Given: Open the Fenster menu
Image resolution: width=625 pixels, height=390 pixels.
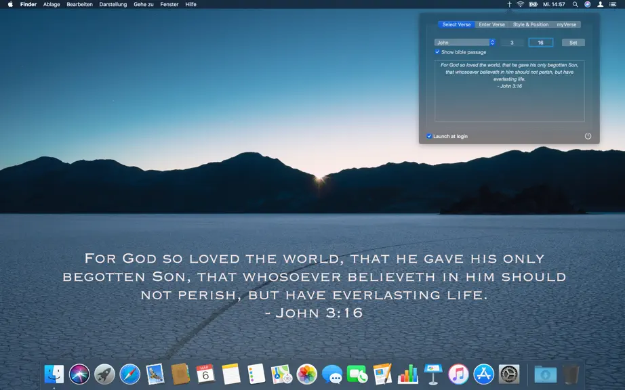Looking at the screenshot, I should coord(169,4).
